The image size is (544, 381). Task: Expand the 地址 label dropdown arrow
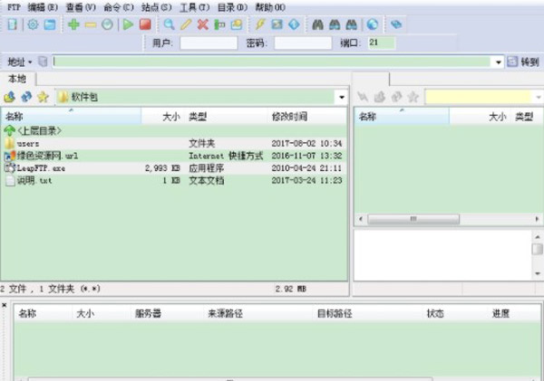coord(30,62)
